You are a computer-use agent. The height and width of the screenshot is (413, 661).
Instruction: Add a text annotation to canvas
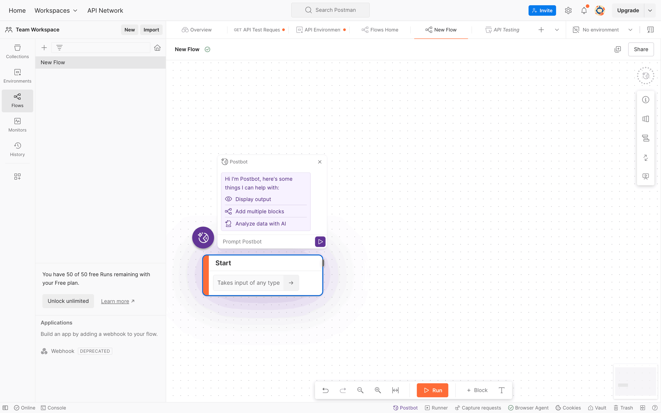point(502,390)
